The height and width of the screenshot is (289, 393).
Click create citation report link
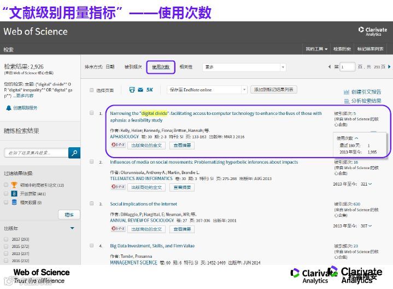(366, 92)
